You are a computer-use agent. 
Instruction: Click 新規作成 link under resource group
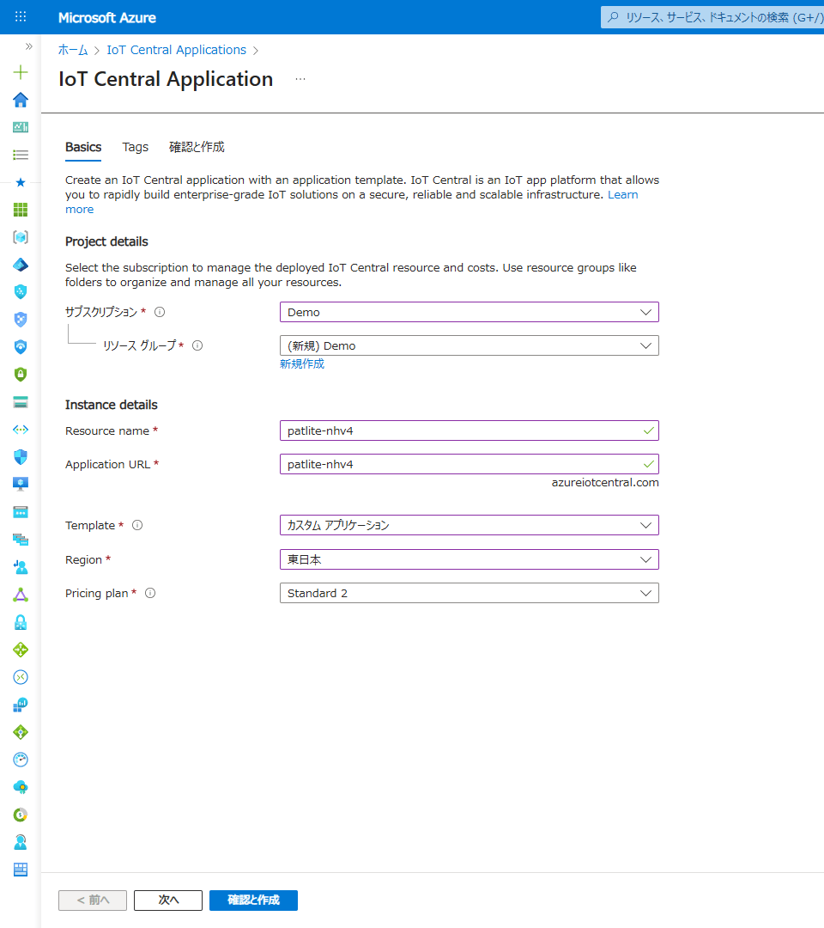[302, 364]
